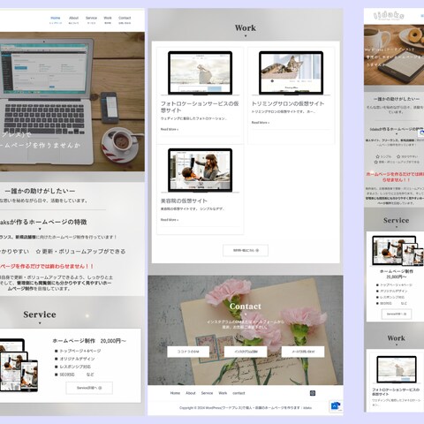Click contact in the footer menu
424x424 pixels.
(x=238, y=393)
